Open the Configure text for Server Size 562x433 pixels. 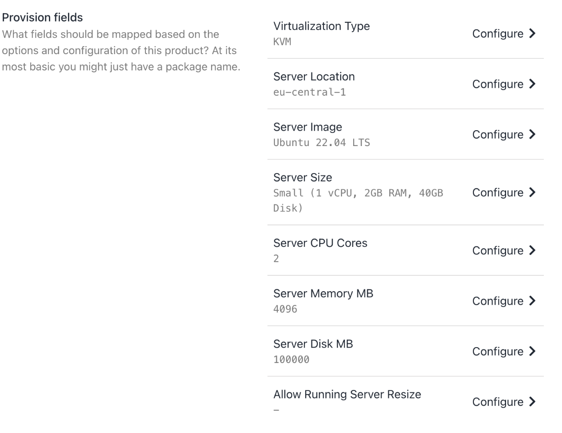[498, 192]
